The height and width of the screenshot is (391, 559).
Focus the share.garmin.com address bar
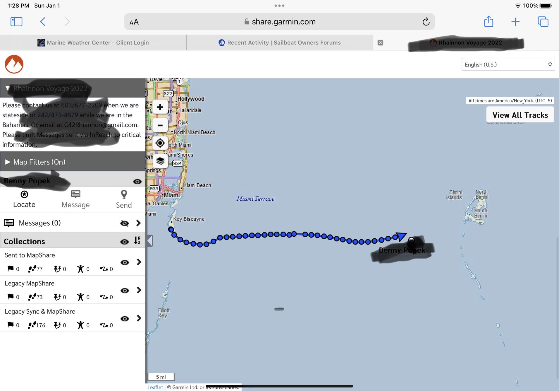click(x=279, y=22)
